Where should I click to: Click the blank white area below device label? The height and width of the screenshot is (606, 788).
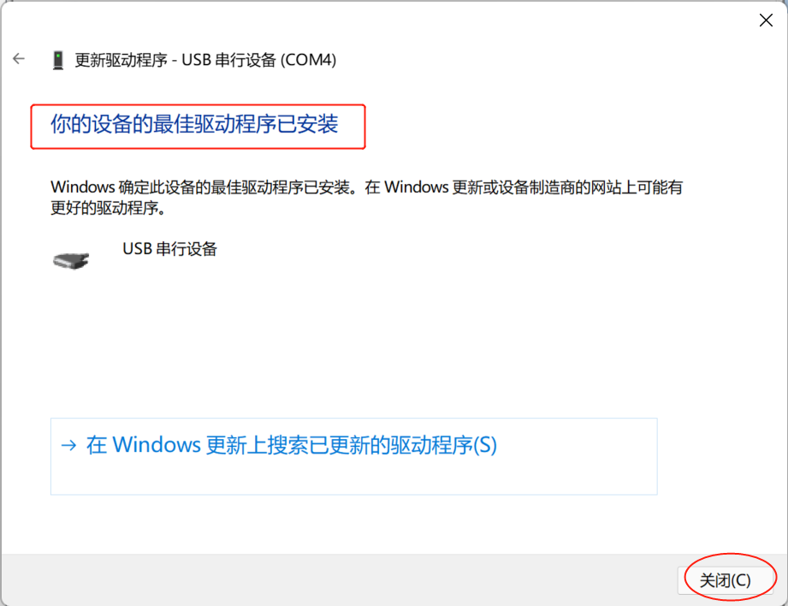pos(352,342)
